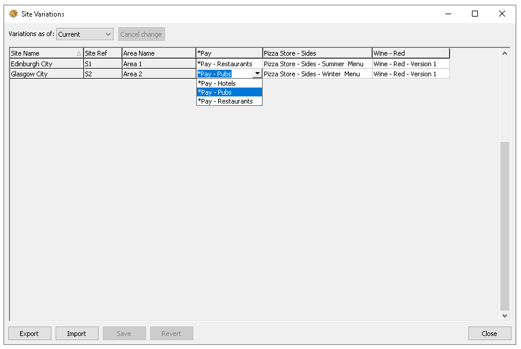This screenshot has height=349, width=521.
Task: Click the Area Name column header
Action: pyautogui.click(x=158, y=53)
